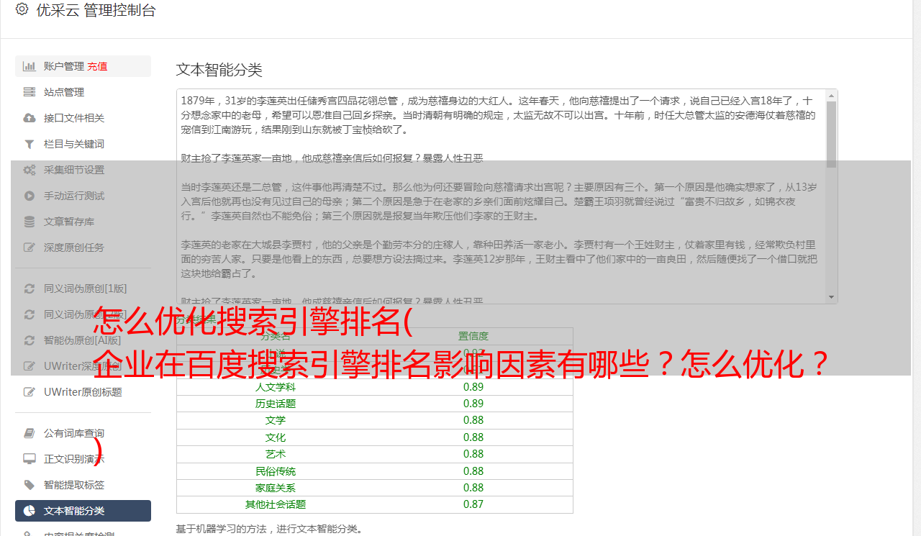Open 账户管理 via its bar-chart icon
Image resolution: width=921 pixels, height=536 pixels.
[x=30, y=66]
